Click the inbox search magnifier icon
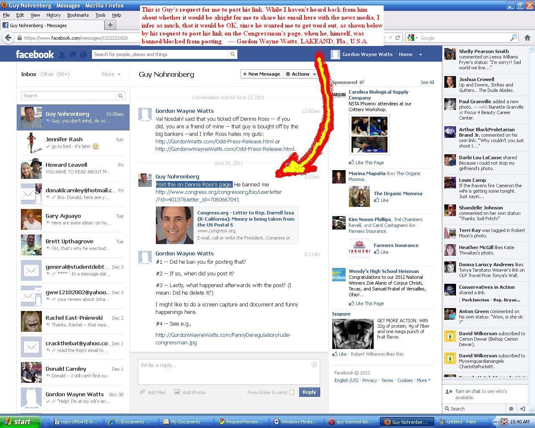The image size is (535, 428). 120,96
